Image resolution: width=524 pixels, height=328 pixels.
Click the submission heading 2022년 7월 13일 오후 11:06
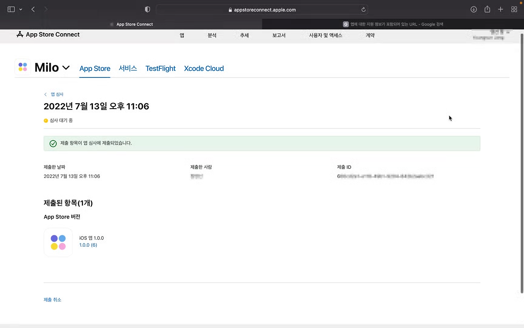(x=96, y=107)
